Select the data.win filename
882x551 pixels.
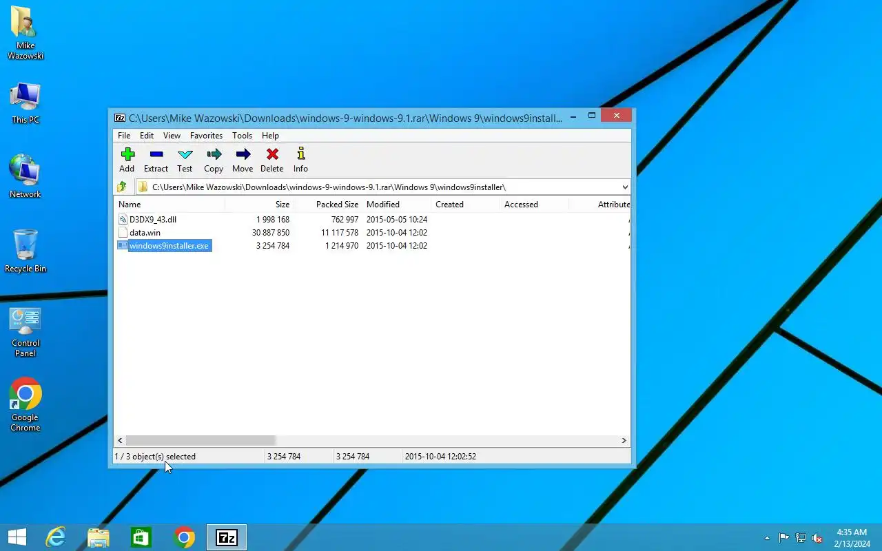pos(145,233)
